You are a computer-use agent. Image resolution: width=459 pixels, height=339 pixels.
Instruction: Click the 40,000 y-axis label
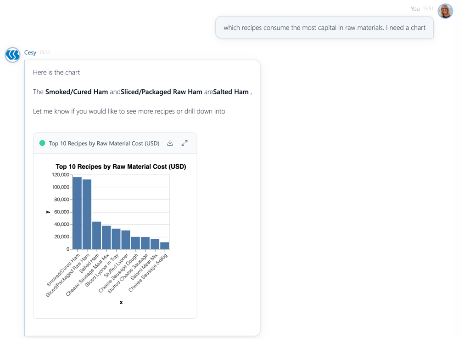62,224
